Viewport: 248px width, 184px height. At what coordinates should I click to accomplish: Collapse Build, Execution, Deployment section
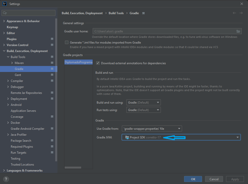click(4, 51)
